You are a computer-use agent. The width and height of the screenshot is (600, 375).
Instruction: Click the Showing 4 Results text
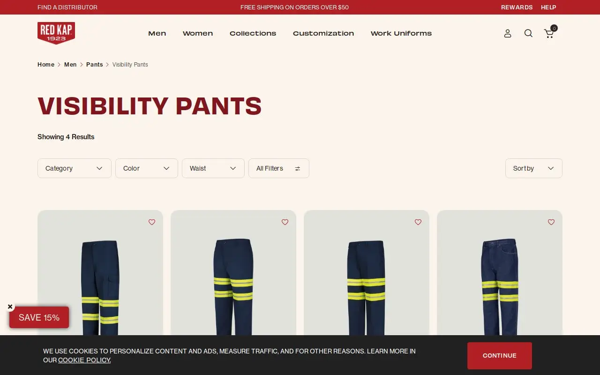[x=66, y=137]
